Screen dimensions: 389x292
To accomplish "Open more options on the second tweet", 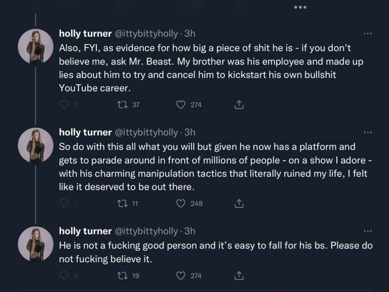I will (368, 132).
